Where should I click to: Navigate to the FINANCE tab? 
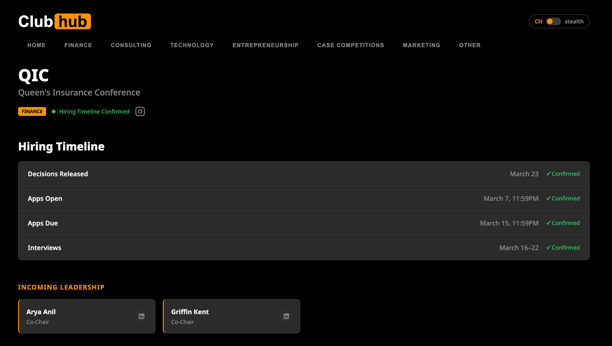pos(78,45)
